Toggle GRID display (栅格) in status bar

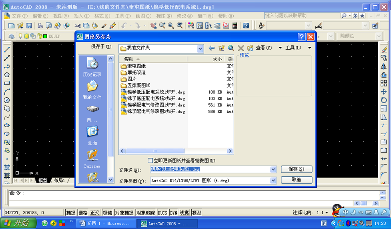click(83, 213)
